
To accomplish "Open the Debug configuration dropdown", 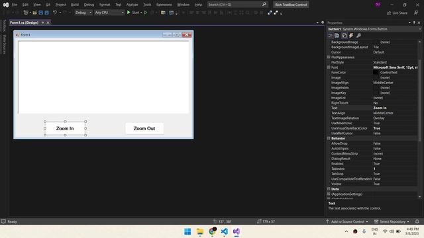I will (x=83, y=13).
